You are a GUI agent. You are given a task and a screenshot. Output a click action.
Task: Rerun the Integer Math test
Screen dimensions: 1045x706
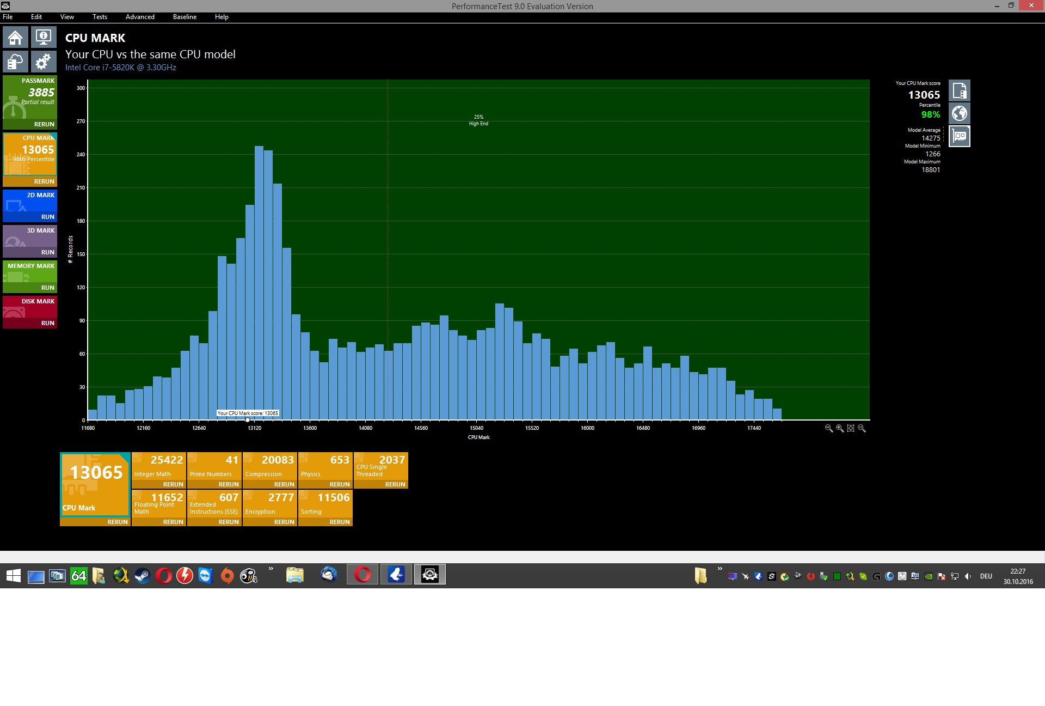click(173, 484)
